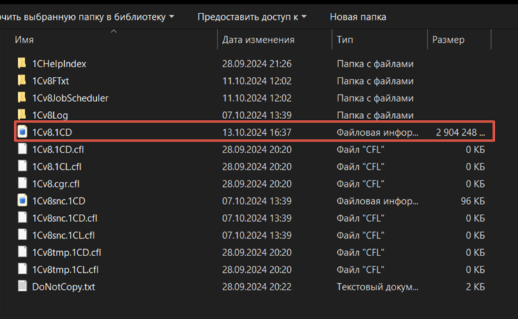Select the file name 1Cv8tmp.1CD.cfl

pyautogui.click(x=67, y=252)
